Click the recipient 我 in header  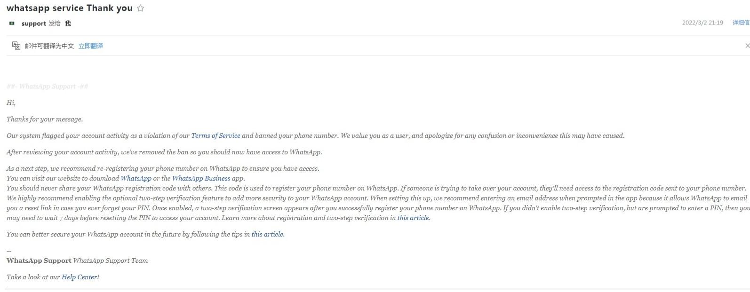[68, 23]
